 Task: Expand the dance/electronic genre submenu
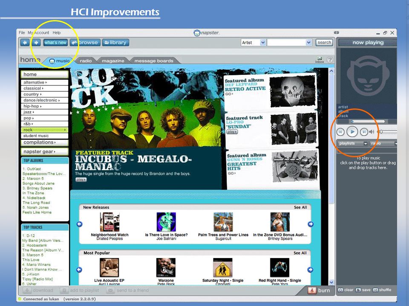pyautogui.click(x=44, y=100)
